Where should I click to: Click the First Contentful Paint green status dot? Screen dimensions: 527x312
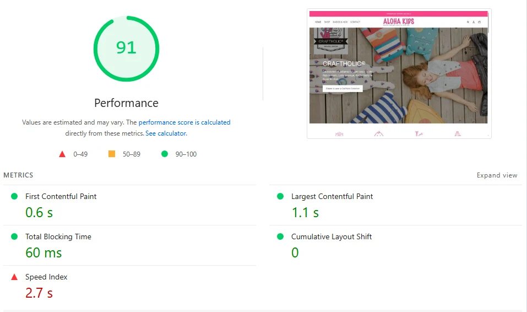pos(14,196)
